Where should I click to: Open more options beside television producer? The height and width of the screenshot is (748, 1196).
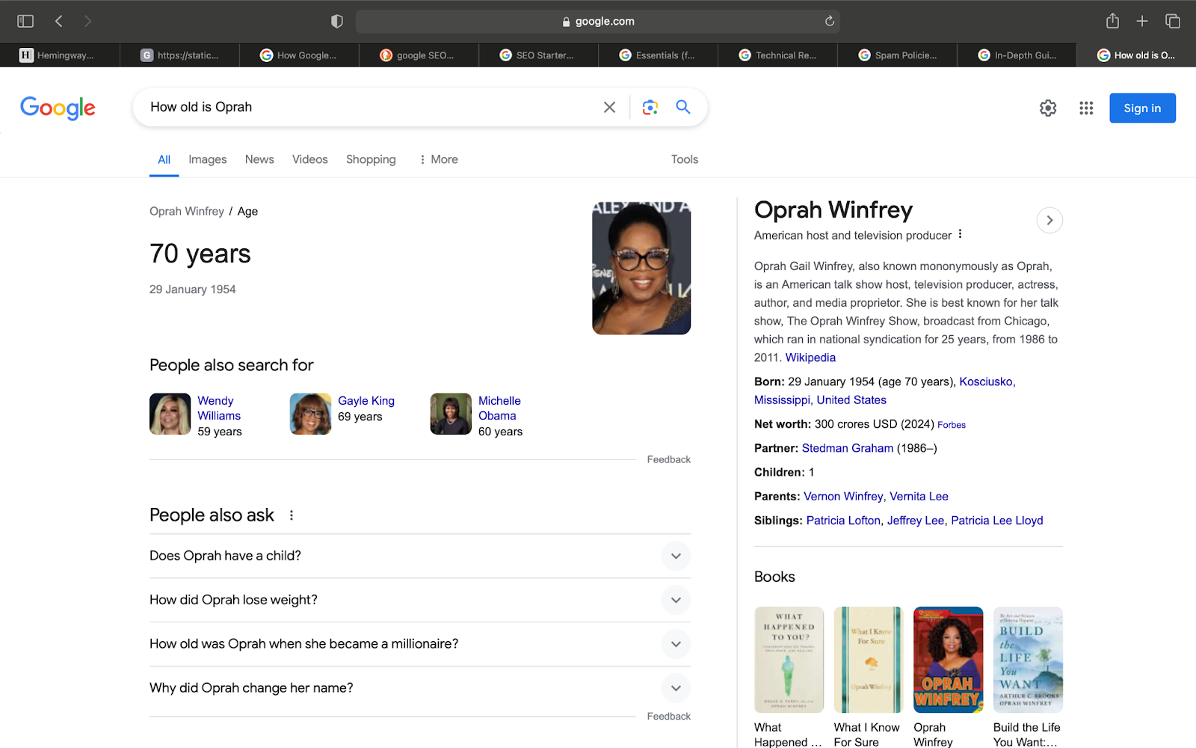(x=960, y=235)
